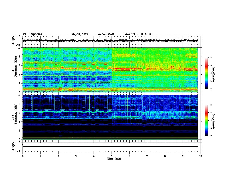Click the "2" time axis tick label
This screenshot has width=226, height=175.
coord(58,156)
